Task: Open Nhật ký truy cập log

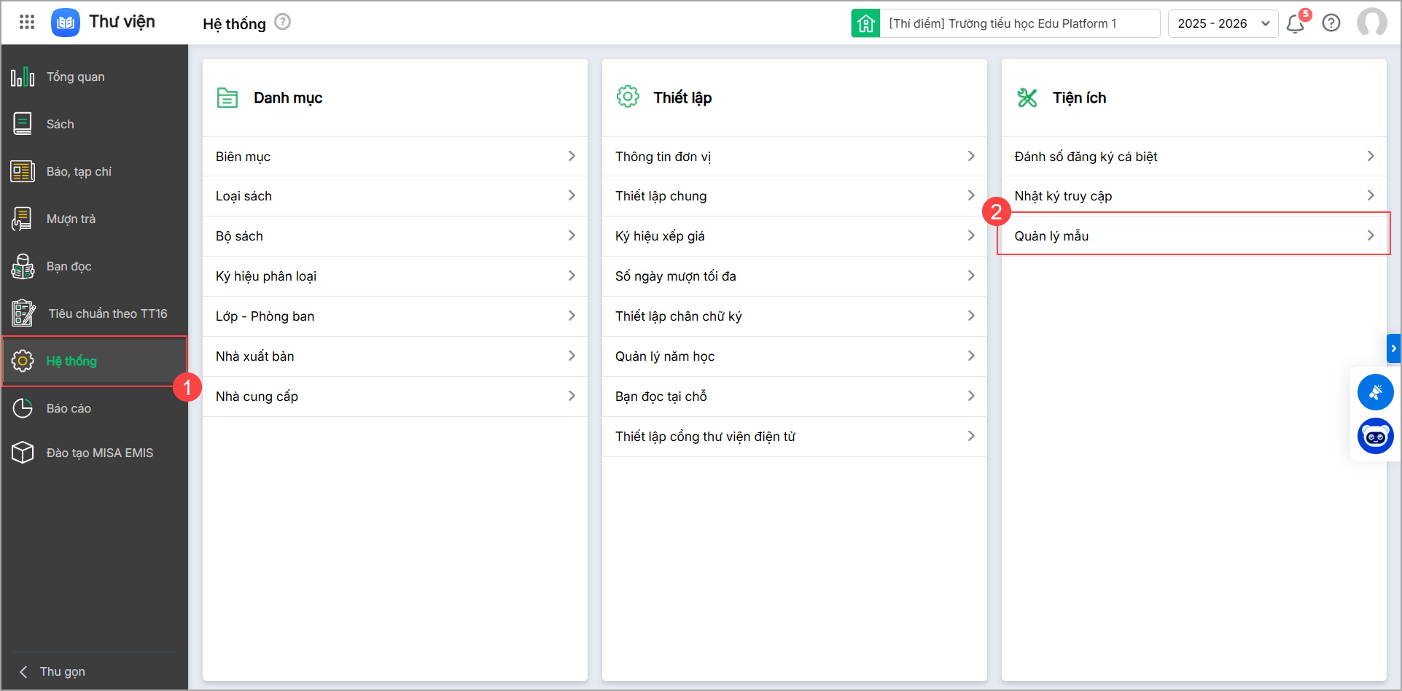Action: [x=1193, y=196]
